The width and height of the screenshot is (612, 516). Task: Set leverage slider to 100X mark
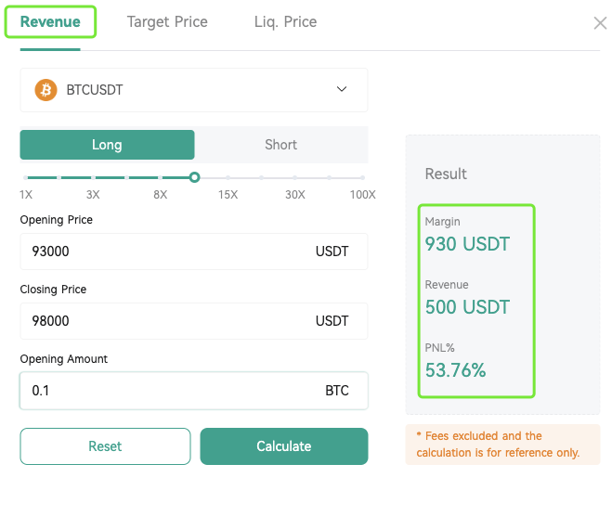coord(362,178)
